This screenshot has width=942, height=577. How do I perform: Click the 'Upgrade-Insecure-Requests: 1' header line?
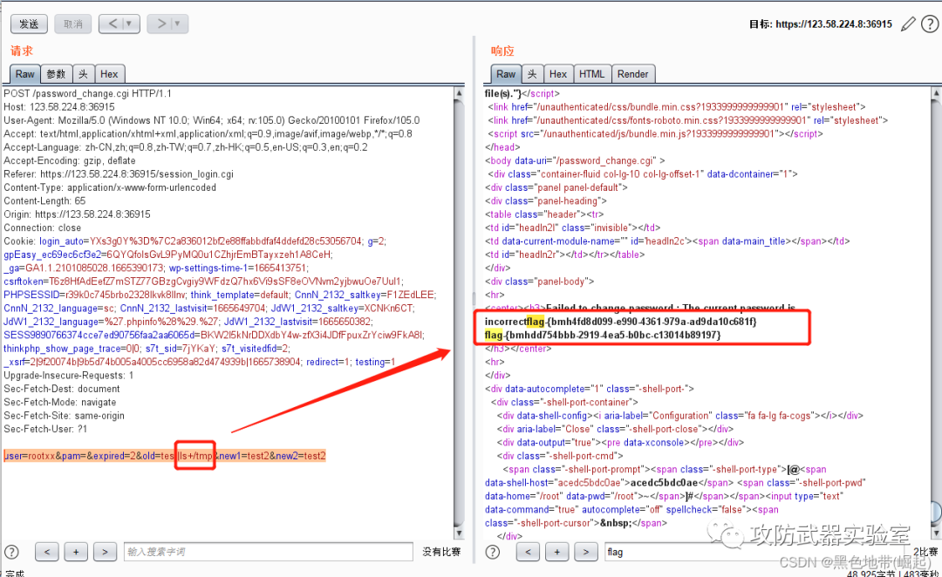point(69,376)
